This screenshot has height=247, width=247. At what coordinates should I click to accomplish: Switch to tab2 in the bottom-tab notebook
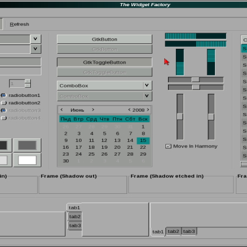(174, 231)
